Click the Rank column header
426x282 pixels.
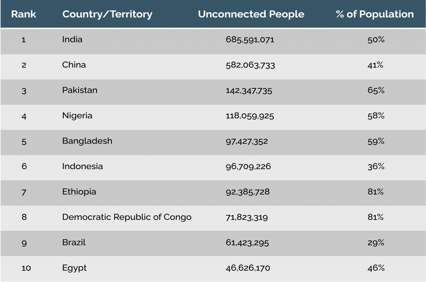24,14
